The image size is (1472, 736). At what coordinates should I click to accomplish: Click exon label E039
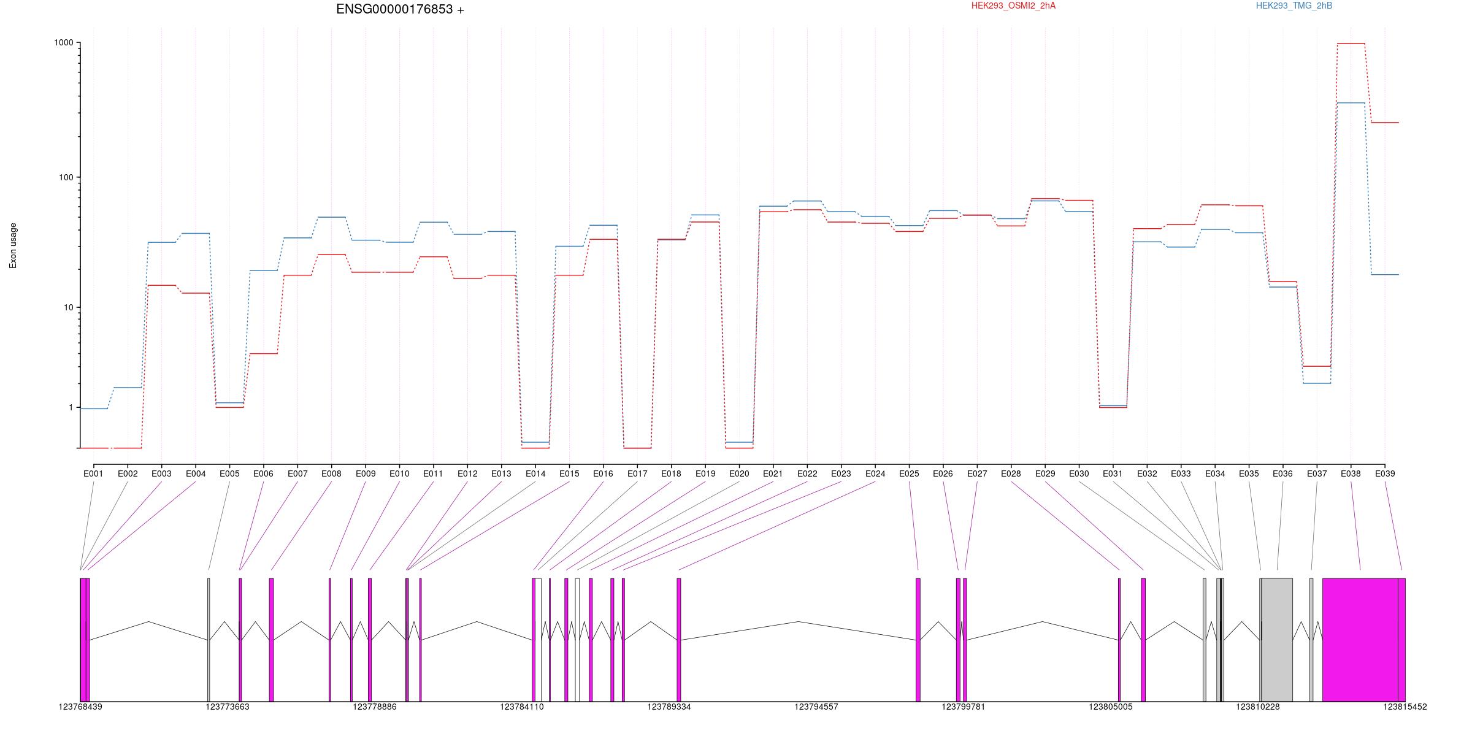(x=1385, y=473)
